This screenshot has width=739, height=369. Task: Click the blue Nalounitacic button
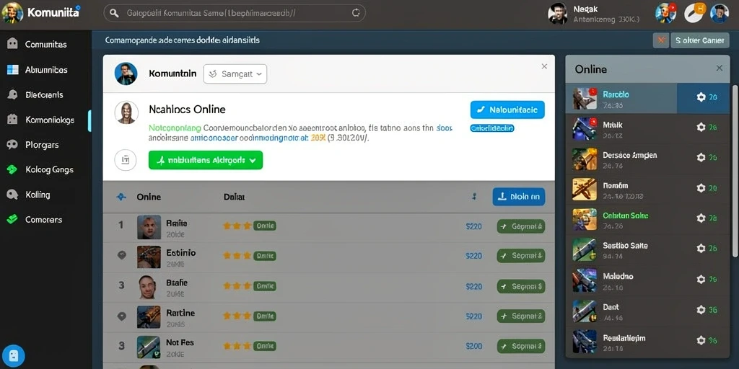507,110
